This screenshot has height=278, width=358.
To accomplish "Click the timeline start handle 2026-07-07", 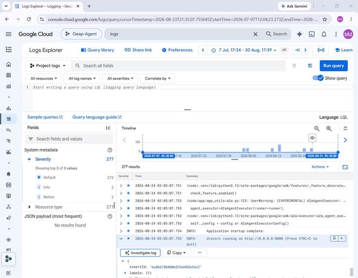I will pyautogui.click(x=143, y=152).
